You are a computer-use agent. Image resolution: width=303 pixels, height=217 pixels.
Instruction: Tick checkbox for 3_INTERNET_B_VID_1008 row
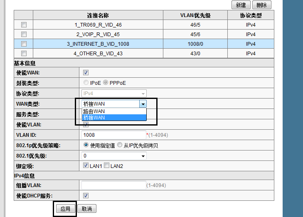point(24,44)
